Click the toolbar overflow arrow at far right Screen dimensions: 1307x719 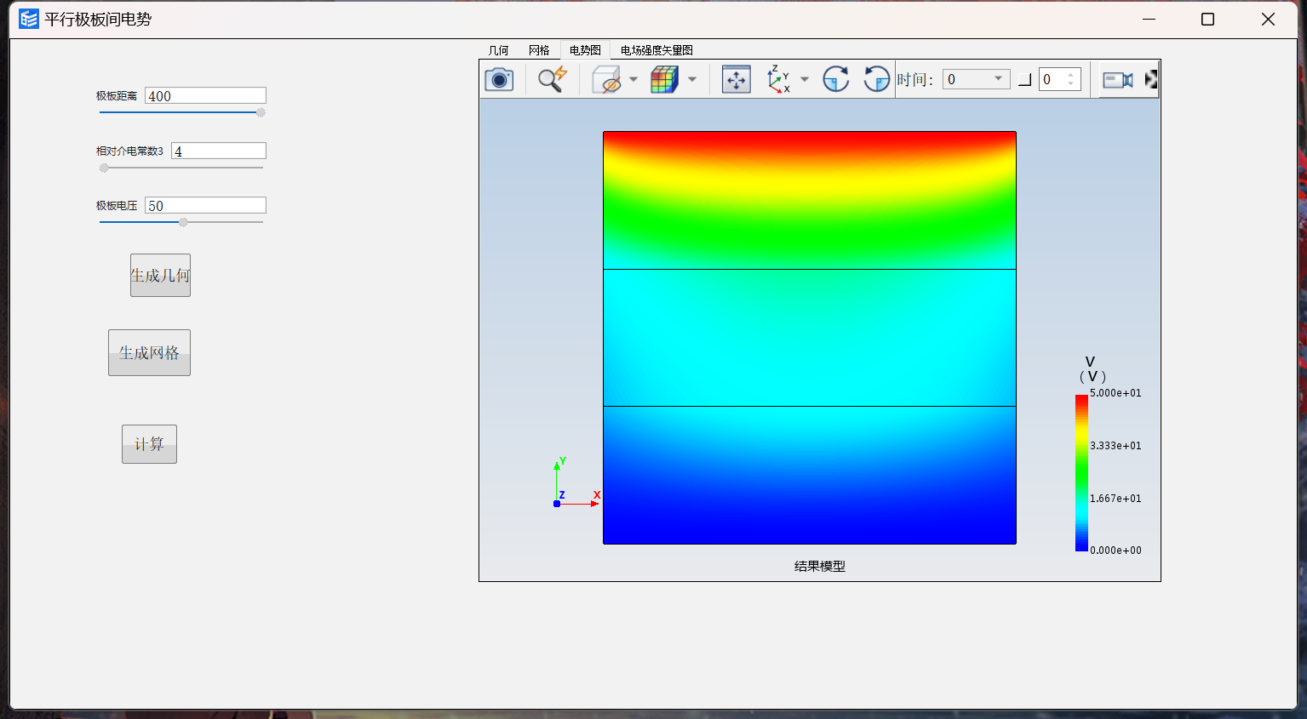(1151, 80)
